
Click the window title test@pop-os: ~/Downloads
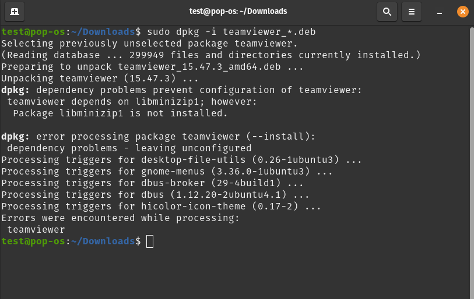(238, 11)
